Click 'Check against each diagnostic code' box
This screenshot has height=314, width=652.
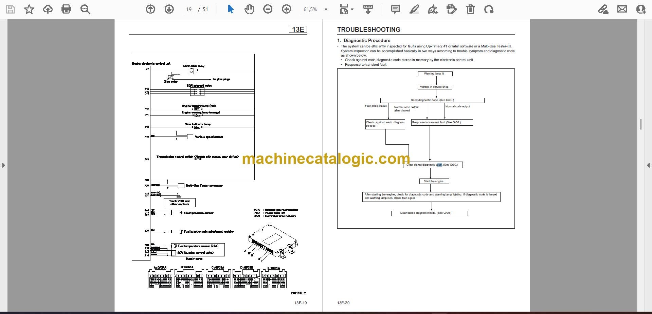coord(385,124)
